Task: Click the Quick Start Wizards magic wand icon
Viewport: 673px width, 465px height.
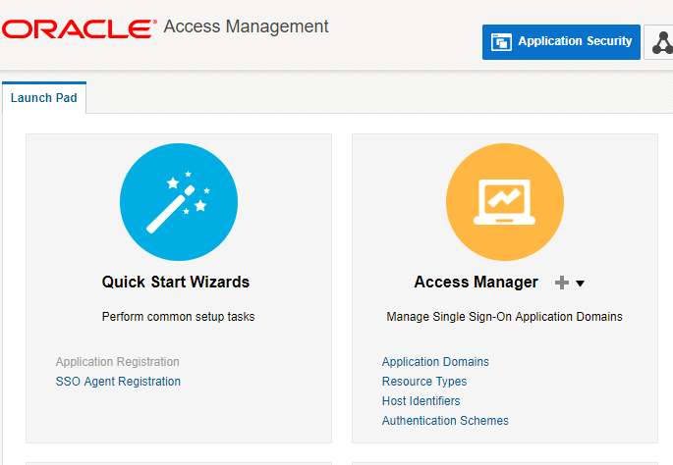Action: 179,202
